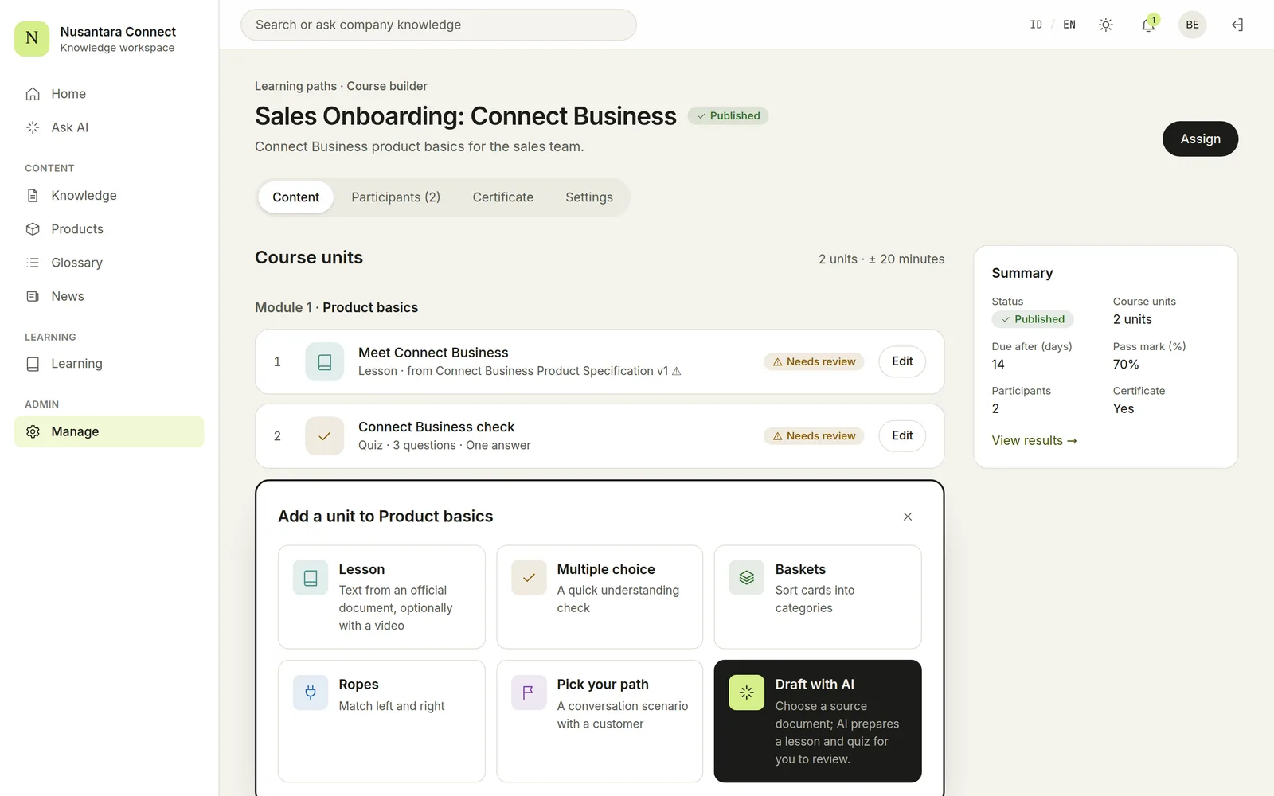Click the Published badge beside course title

tap(728, 115)
